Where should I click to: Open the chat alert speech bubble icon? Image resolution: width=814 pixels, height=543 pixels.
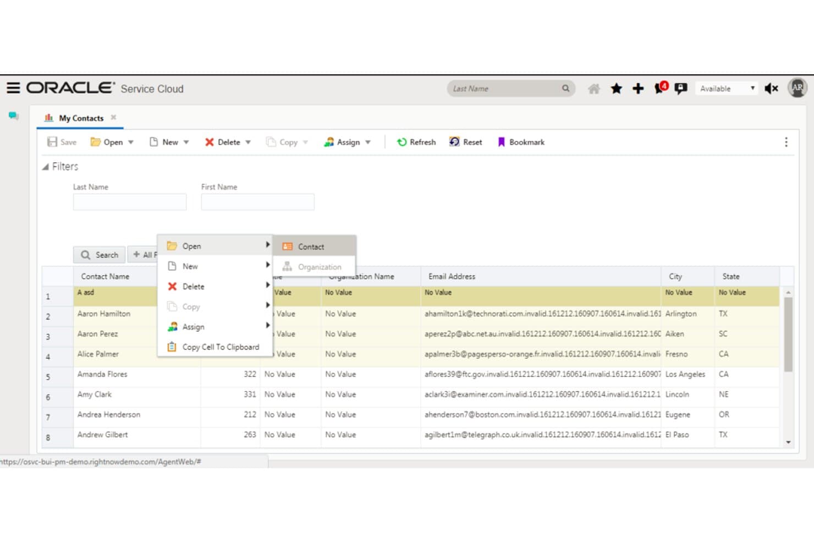(x=681, y=89)
